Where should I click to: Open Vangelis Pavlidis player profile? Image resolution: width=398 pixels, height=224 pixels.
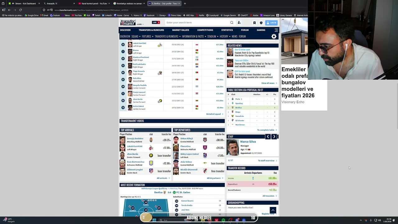pyautogui.click(x=140, y=85)
